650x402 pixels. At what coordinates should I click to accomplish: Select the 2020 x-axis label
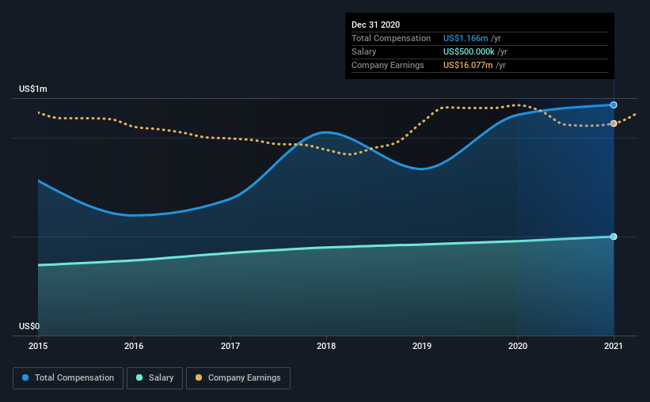point(518,346)
